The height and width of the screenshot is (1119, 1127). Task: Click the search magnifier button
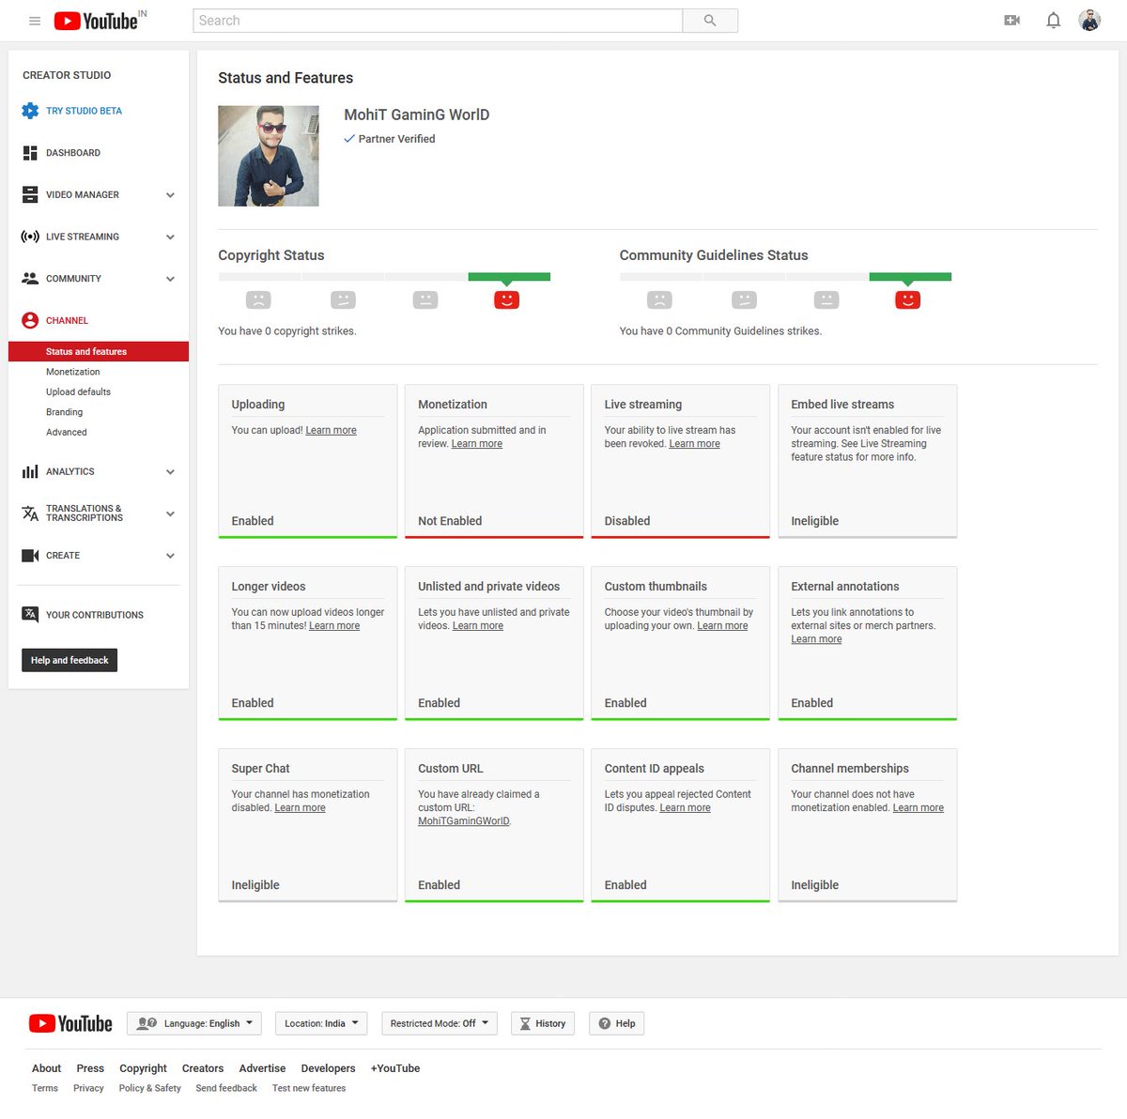[710, 21]
